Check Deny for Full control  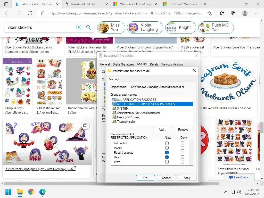pyautogui.click(x=182, y=143)
